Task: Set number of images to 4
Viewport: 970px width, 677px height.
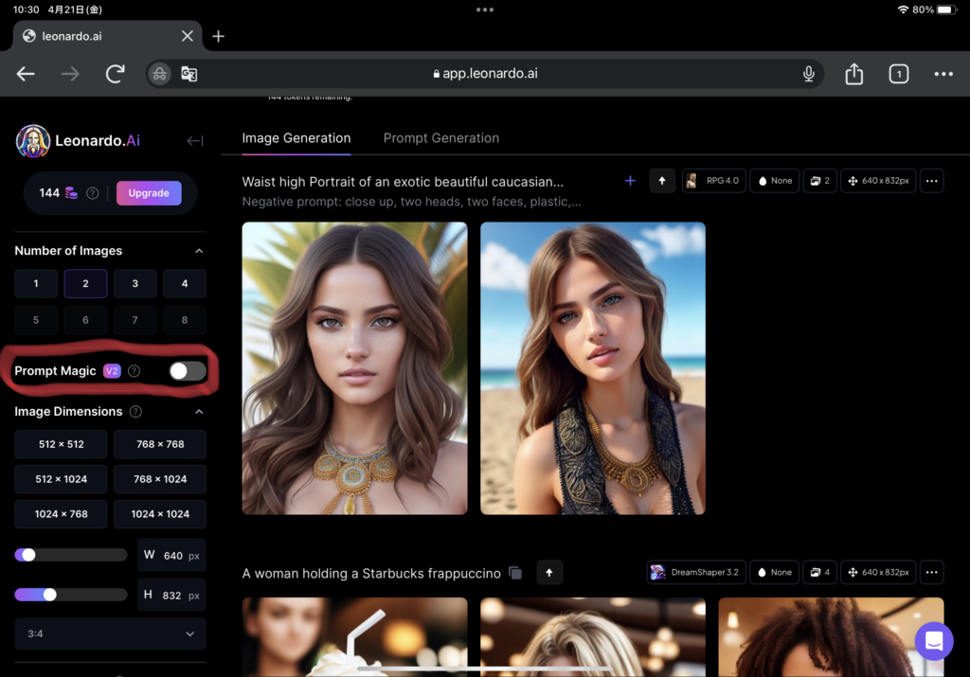Action: tap(184, 284)
